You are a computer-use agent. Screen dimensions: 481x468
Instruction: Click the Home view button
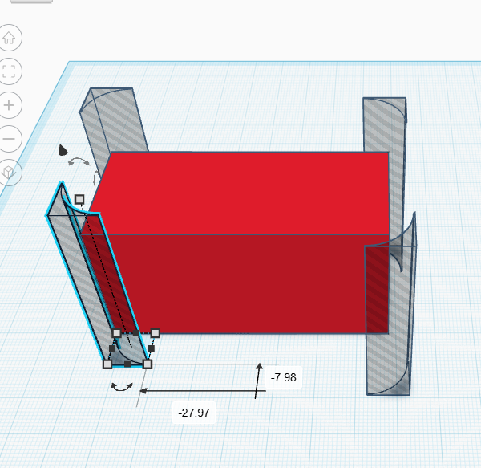9,38
